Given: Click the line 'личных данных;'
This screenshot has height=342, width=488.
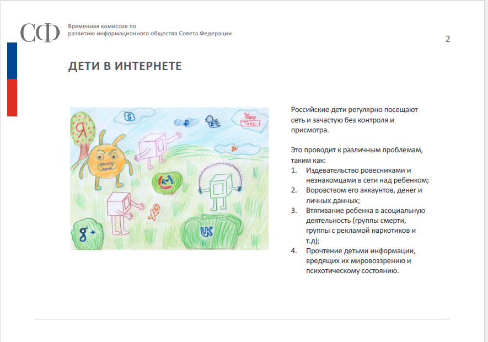Looking at the screenshot, I should pos(333,201).
